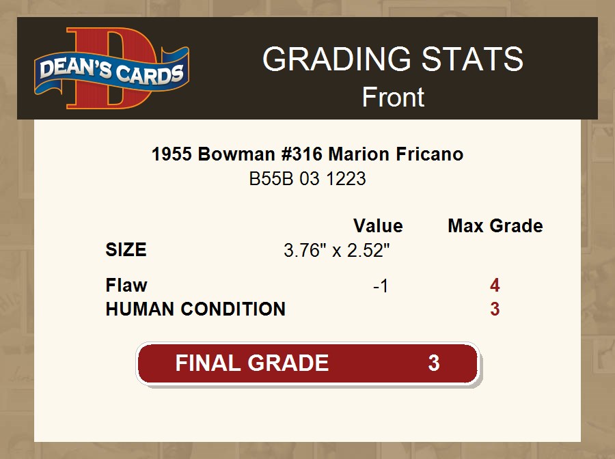Click the Front subtitle in header
This screenshot has height=459, width=615.
click(x=393, y=97)
